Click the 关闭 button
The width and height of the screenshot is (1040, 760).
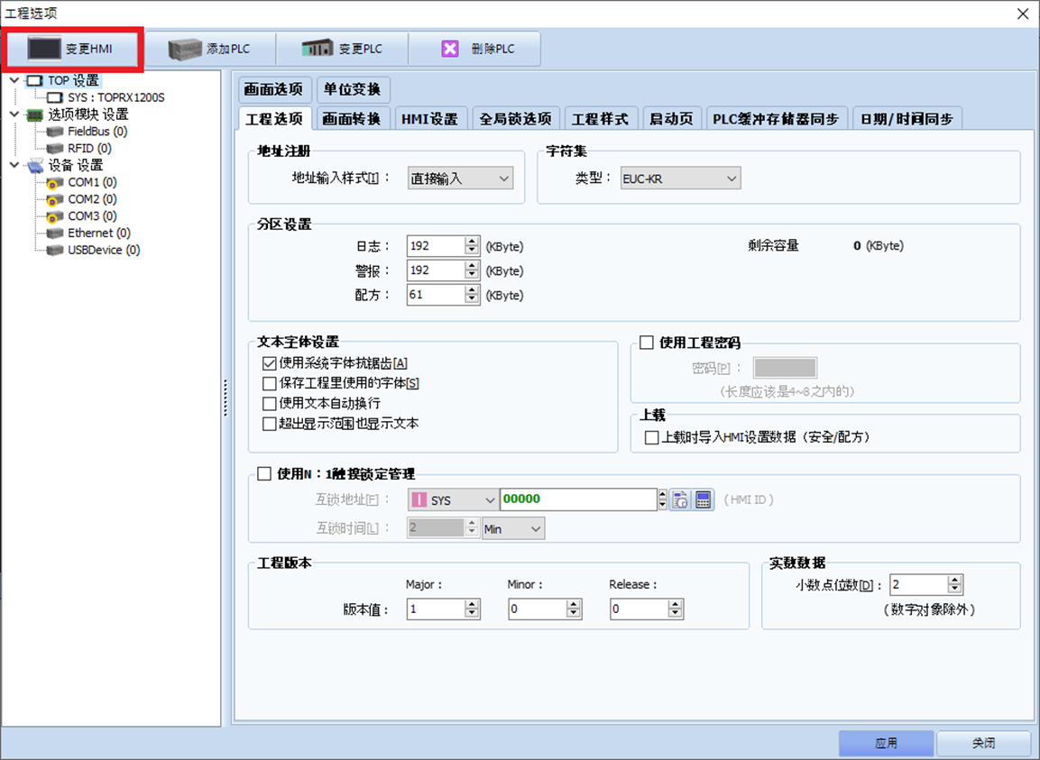(983, 743)
